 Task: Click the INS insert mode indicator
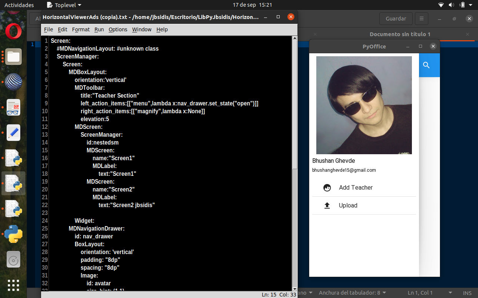(x=467, y=293)
